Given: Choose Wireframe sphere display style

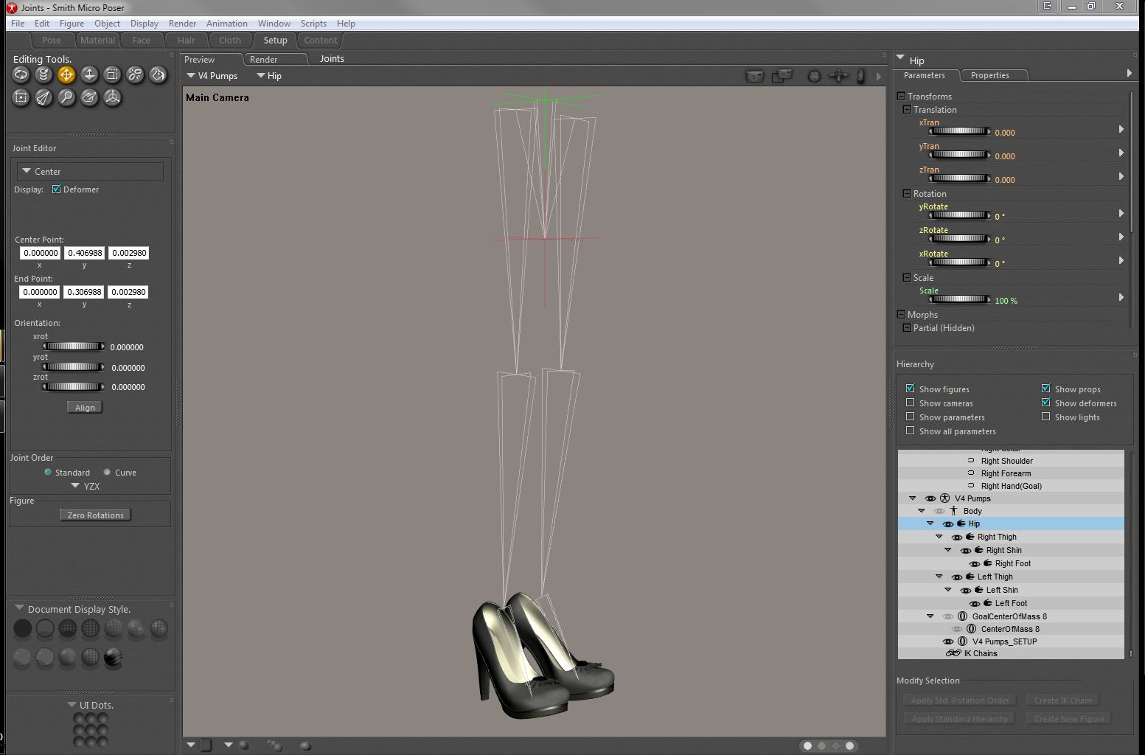Looking at the screenshot, I should [x=68, y=628].
